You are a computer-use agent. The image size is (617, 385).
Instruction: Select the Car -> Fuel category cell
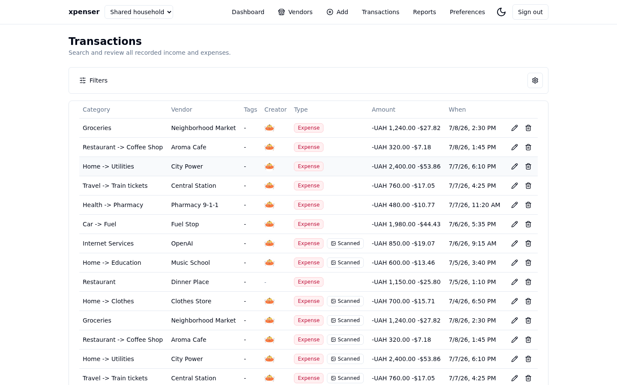(x=99, y=224)
